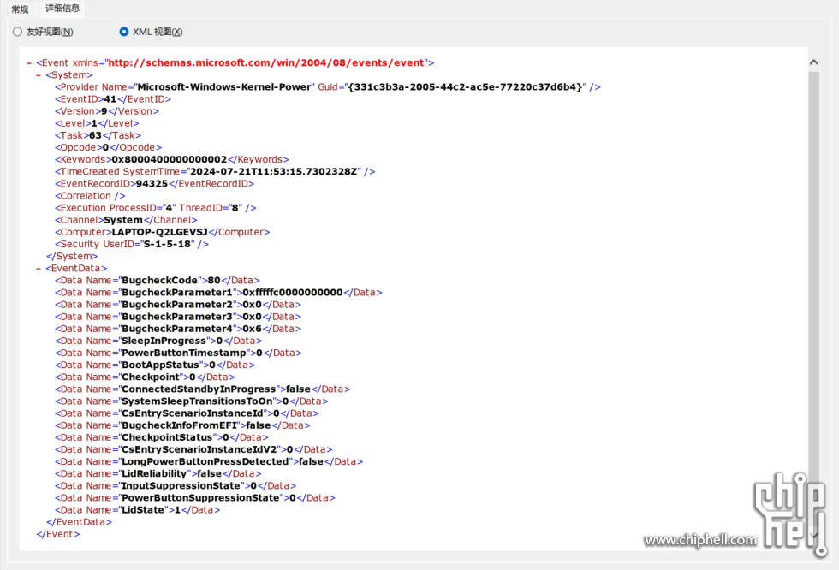Click the scrollbar up arrow

click(x=814, y=62)
